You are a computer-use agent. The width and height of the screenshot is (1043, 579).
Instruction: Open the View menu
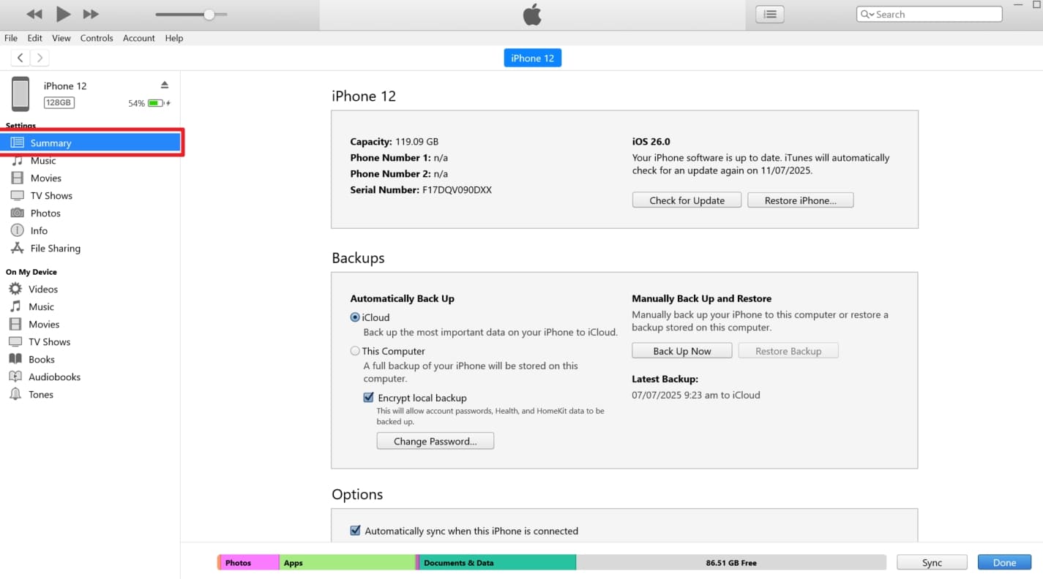pos(61,38)
